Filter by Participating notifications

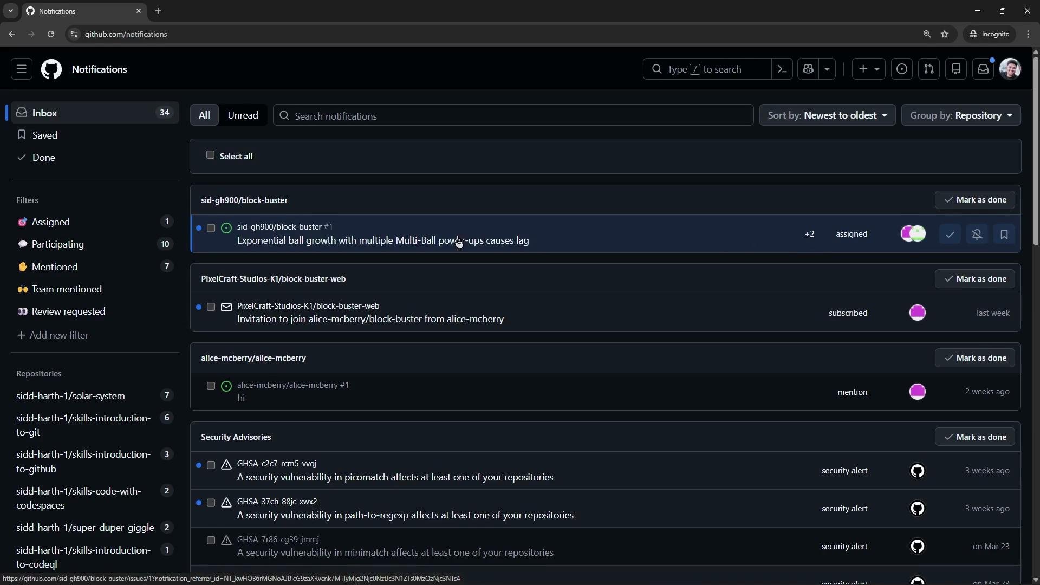point(95,244)
